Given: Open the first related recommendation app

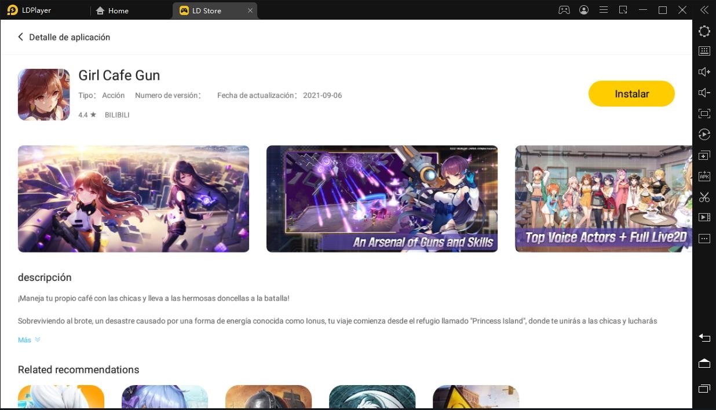Looking at the screenshot, I should tap(61, 397).
